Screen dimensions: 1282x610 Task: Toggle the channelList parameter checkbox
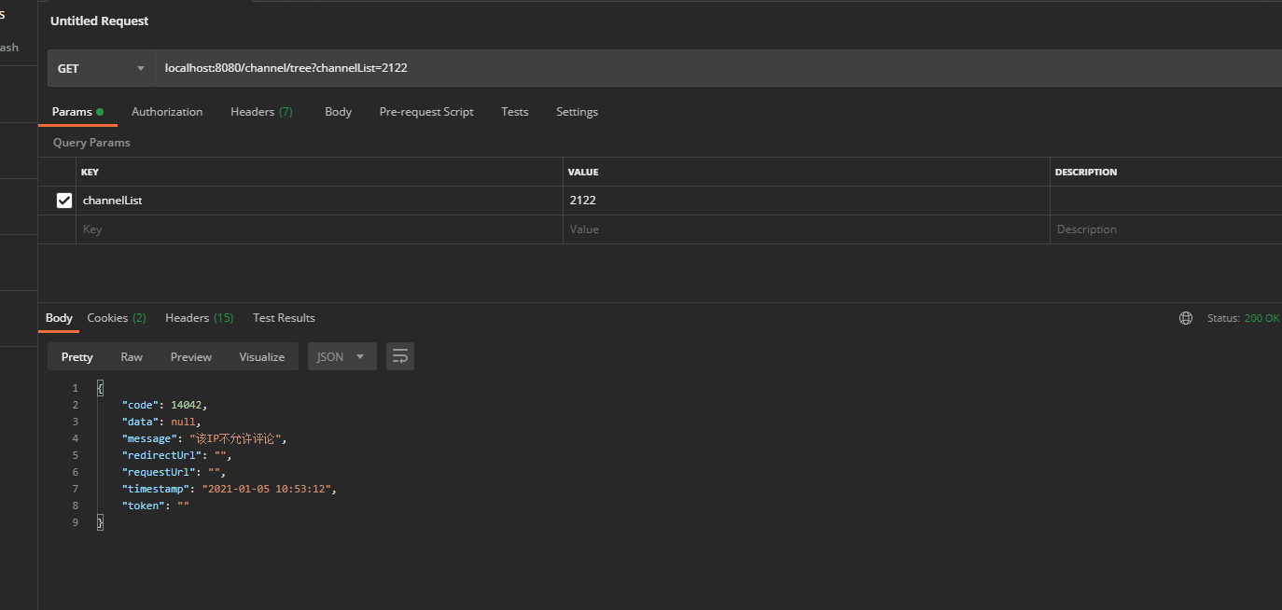pos(64,201)
